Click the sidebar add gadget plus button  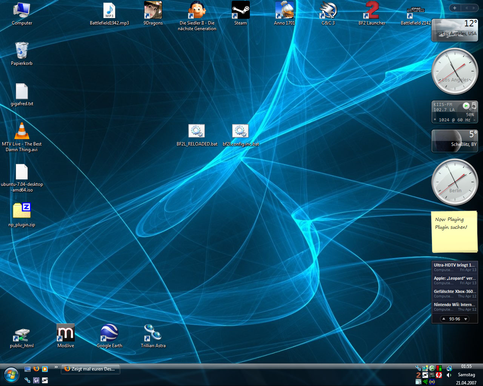[x=455, y=8]
